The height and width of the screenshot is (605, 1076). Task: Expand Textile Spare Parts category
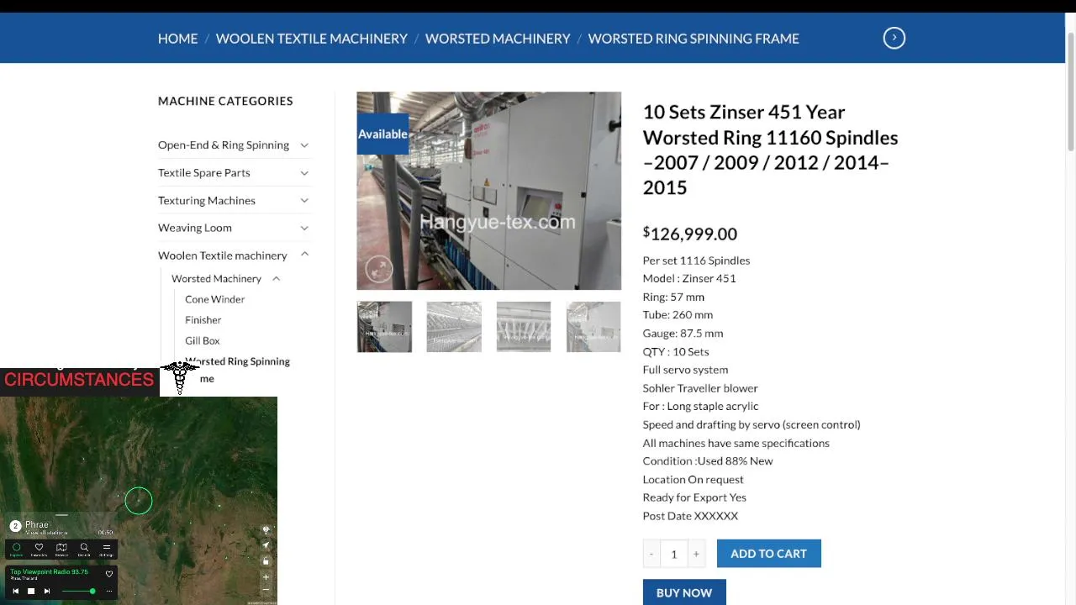coord(304,173)
